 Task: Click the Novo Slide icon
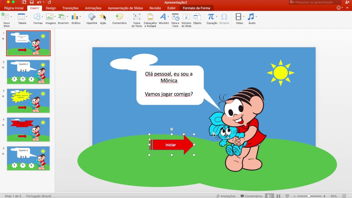5,16
